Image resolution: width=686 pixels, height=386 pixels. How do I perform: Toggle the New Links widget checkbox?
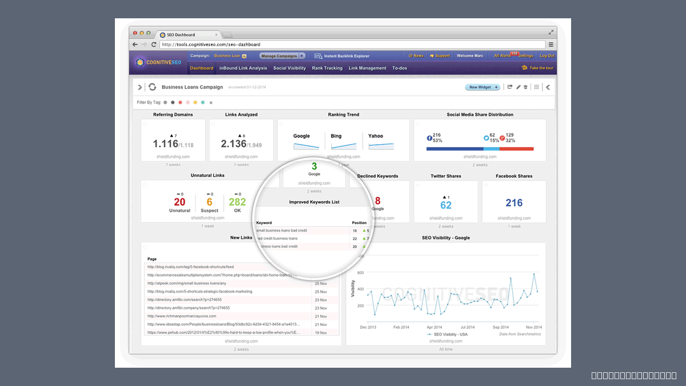click(145, 247)
